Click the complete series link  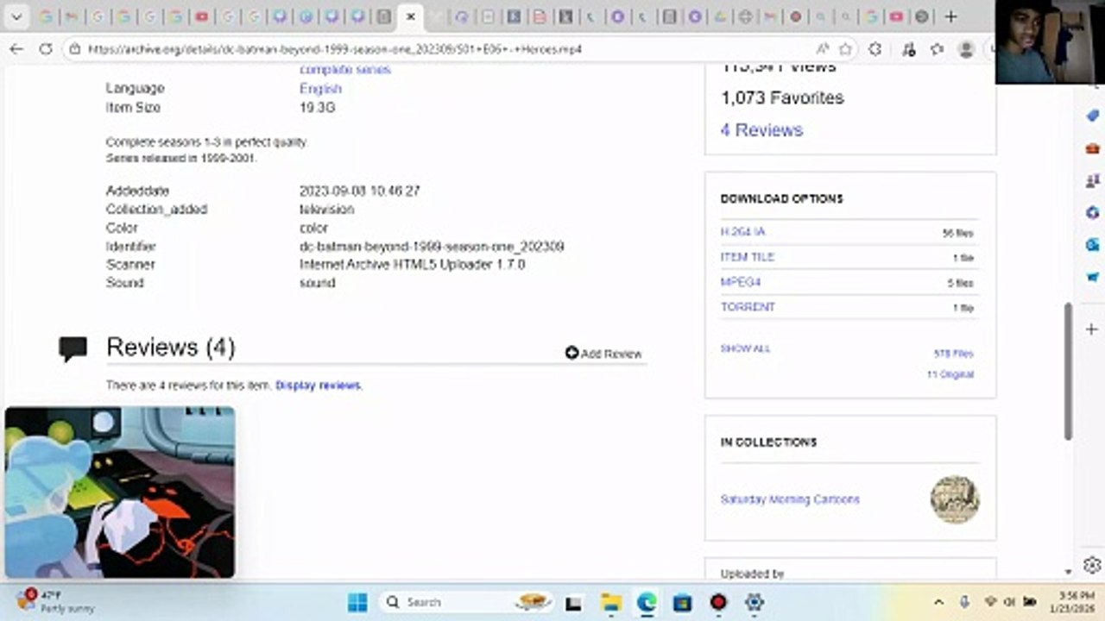coord(344,69)
